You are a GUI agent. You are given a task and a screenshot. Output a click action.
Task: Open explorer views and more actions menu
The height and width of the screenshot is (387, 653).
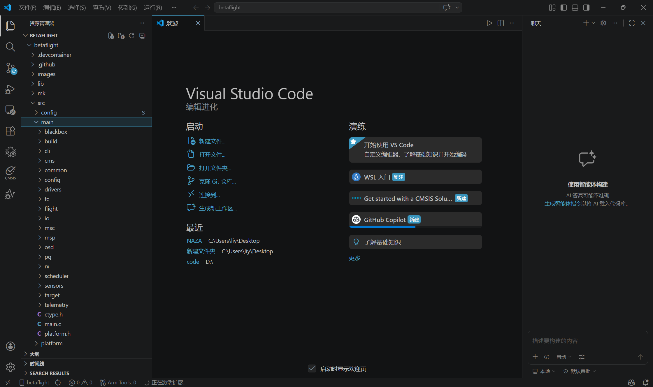point(142,23)
